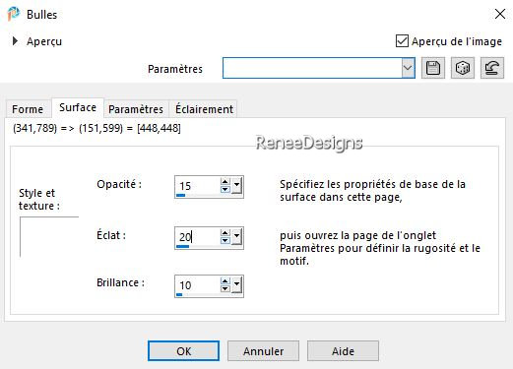Click the reset to default arrow icon
The width and height of the screenshot is (513, 369).
coord(492,68)
